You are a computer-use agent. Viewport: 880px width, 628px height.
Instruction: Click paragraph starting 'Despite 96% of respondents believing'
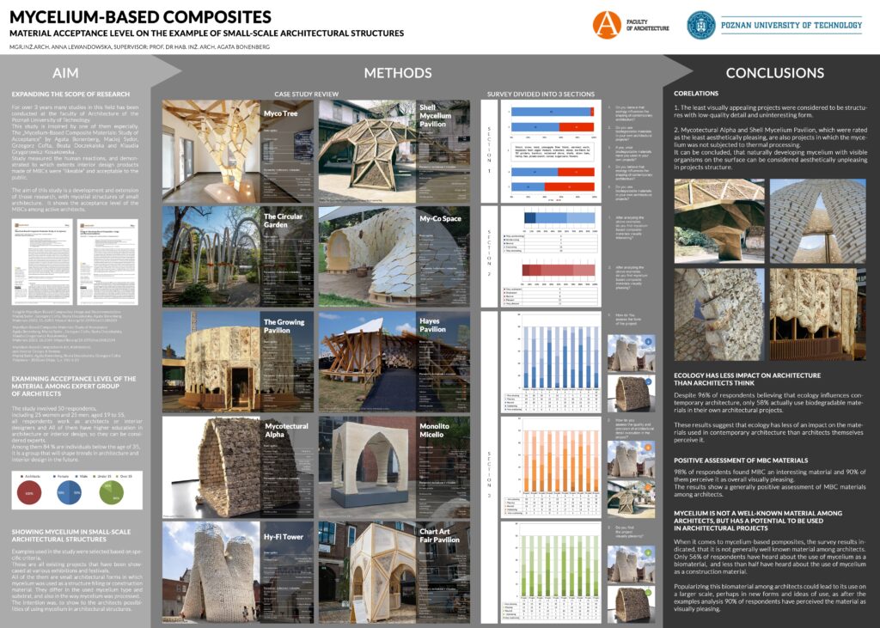coord(769,402)
